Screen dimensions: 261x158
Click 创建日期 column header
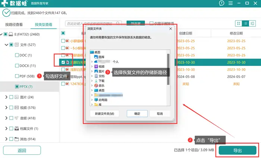[x=186, y=33]
